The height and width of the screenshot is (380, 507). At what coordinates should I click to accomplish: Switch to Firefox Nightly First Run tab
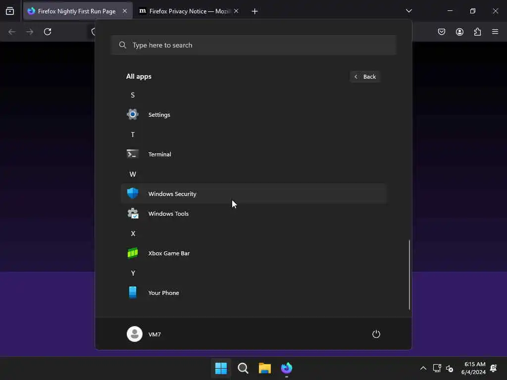(77, 11)
